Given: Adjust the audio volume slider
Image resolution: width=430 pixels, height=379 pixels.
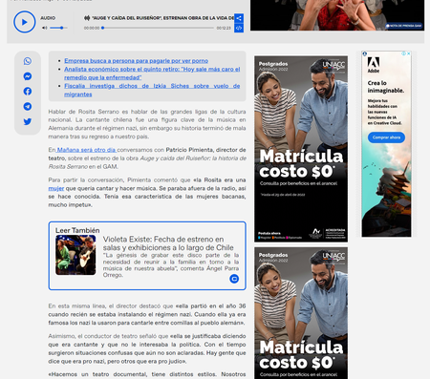Looking at the screenshot, I should [58, 28].
